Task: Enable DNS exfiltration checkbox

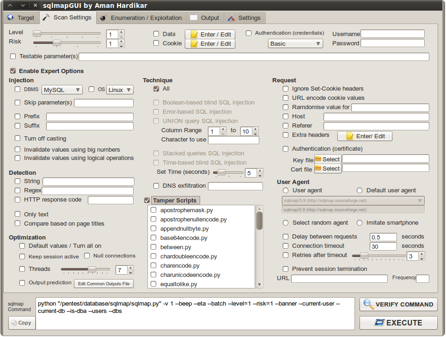Action: 156,186
